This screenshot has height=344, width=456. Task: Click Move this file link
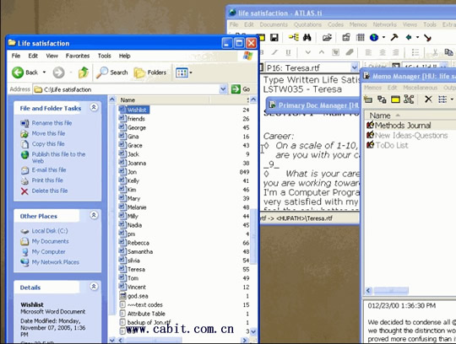(49, 133)
